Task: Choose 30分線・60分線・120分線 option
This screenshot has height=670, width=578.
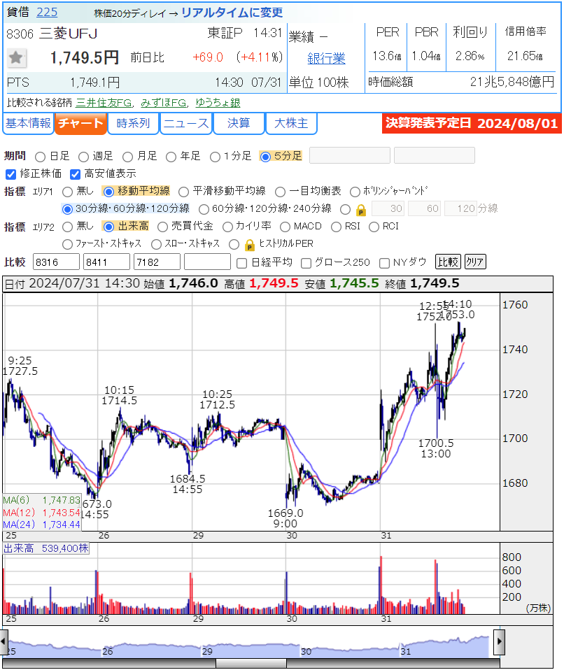Action: click(67, 209)
